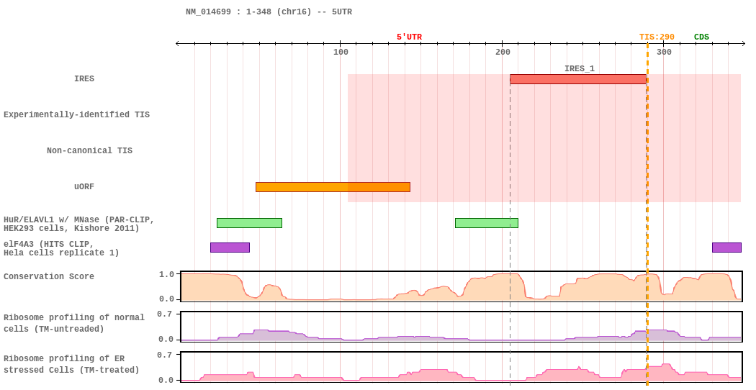
Task: Click the green CDS region label
Action: [701, 37]
